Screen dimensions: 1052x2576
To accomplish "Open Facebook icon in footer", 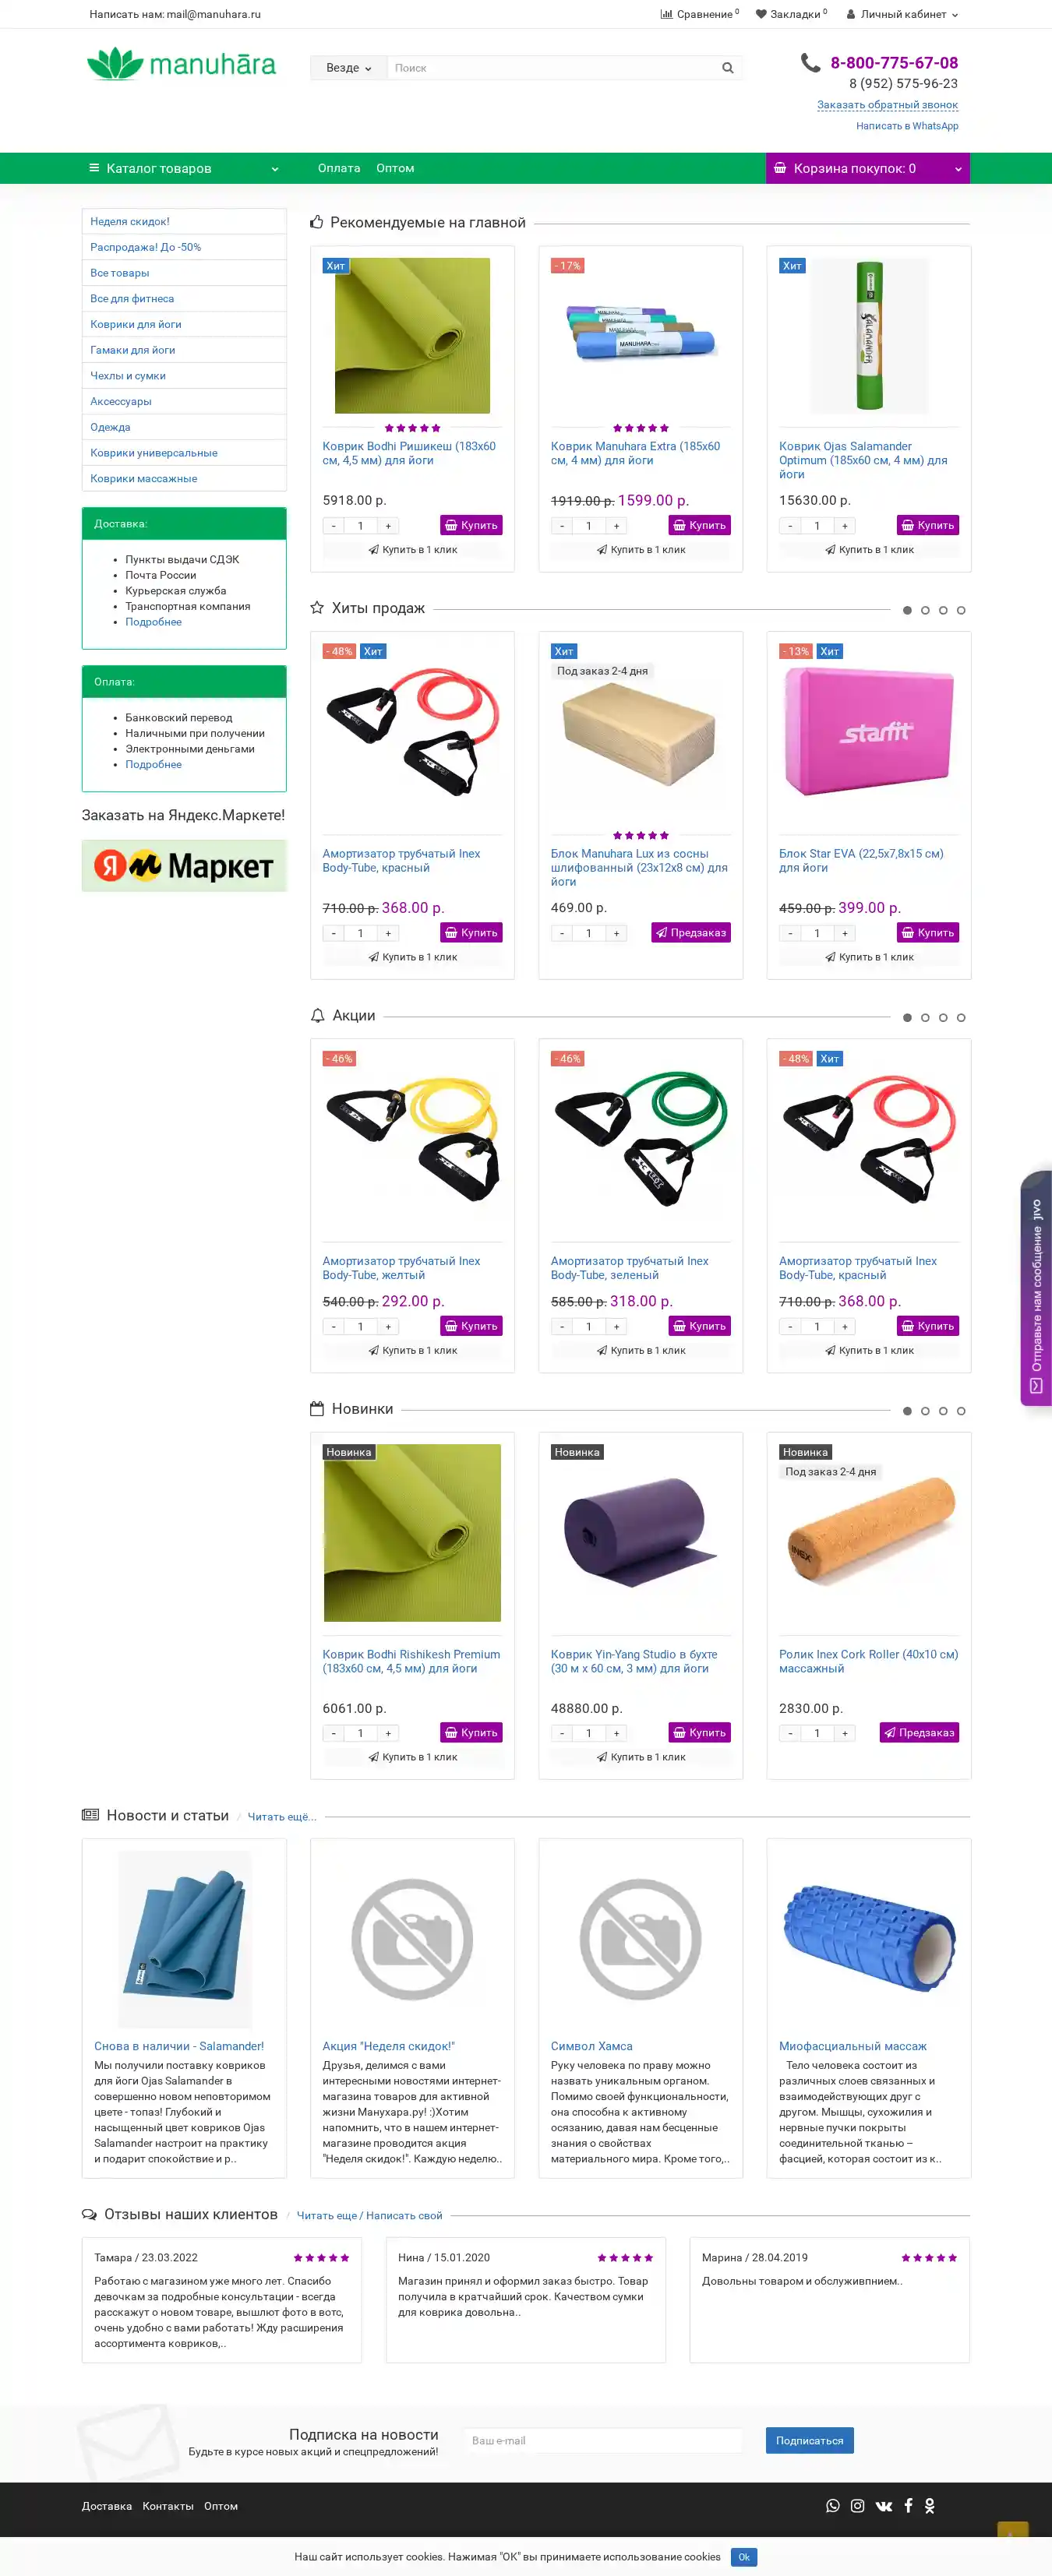I will pyautogui.click(x=908, y=2505).
